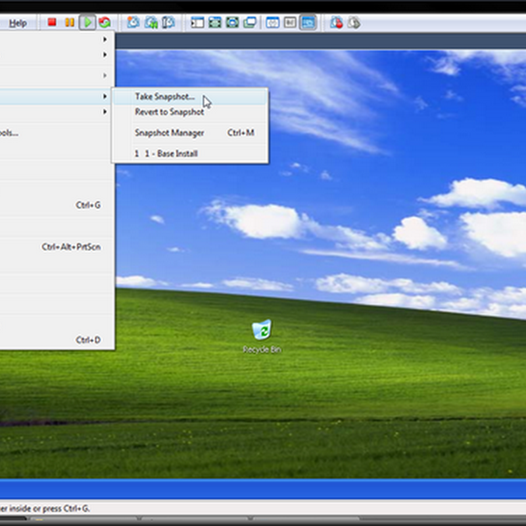Click the green Power On play icon

(x=87, y=22)
